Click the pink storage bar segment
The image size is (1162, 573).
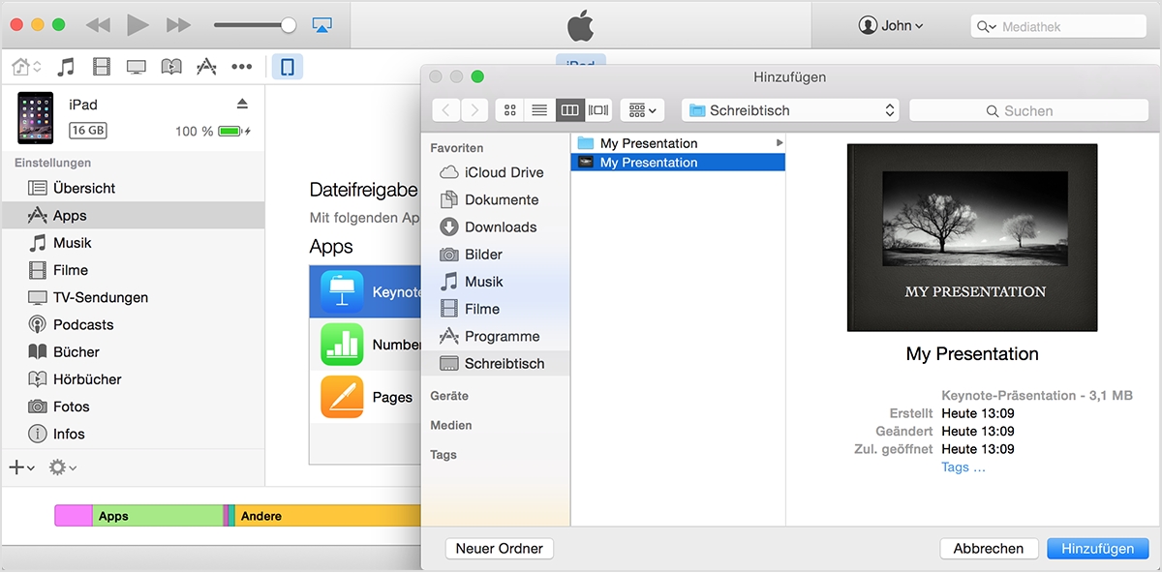coord(74,516)
